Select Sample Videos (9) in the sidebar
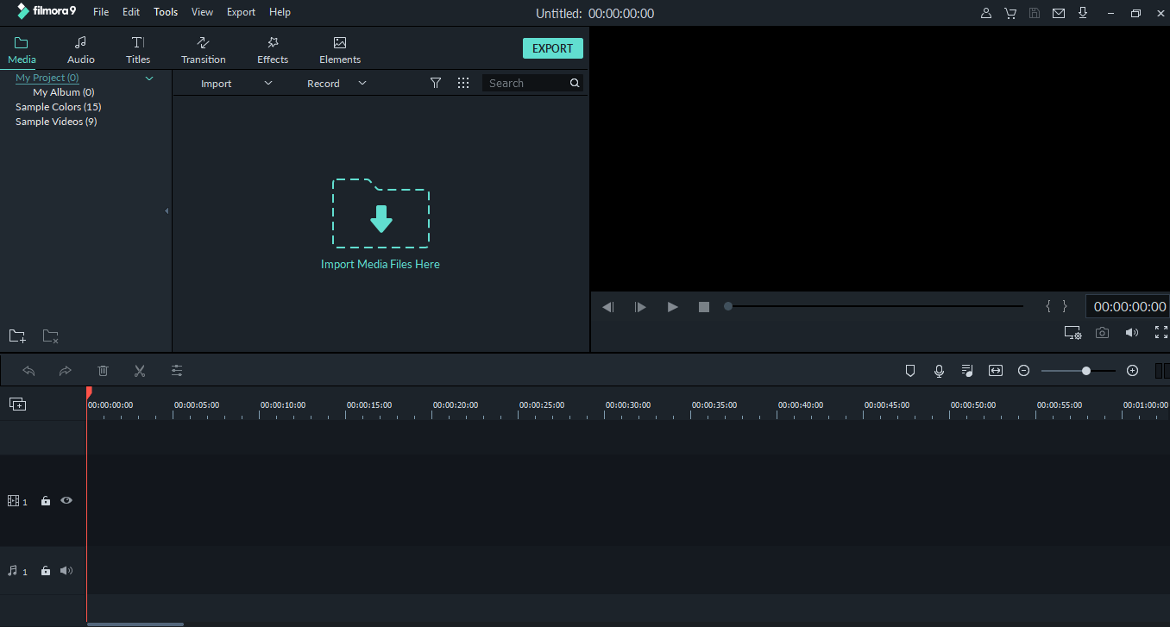 coord(56,121)
